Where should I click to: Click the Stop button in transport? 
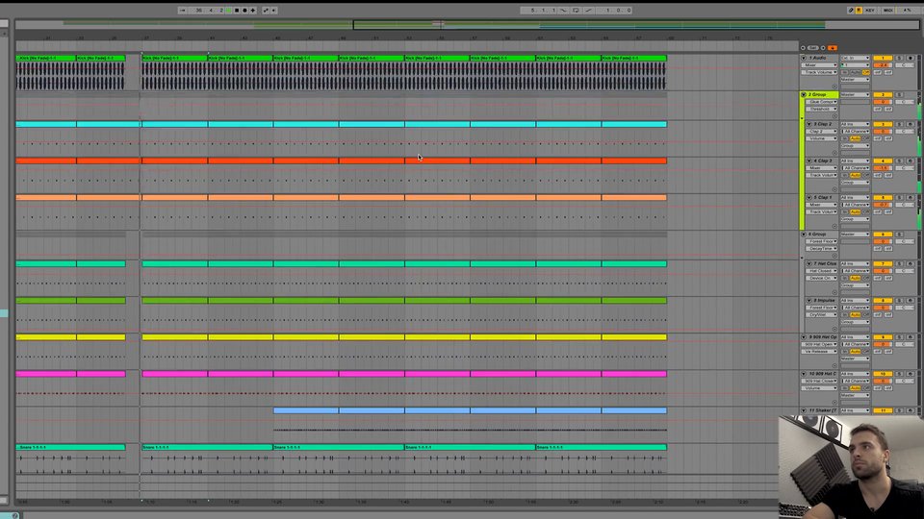coord(237,10)
